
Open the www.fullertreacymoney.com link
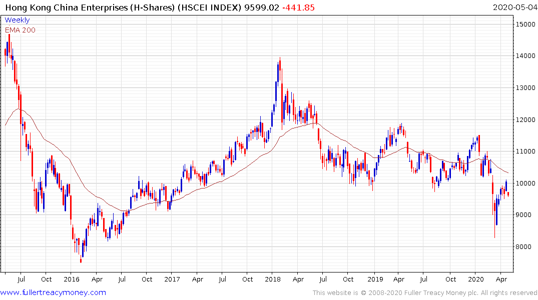[53, 292]
